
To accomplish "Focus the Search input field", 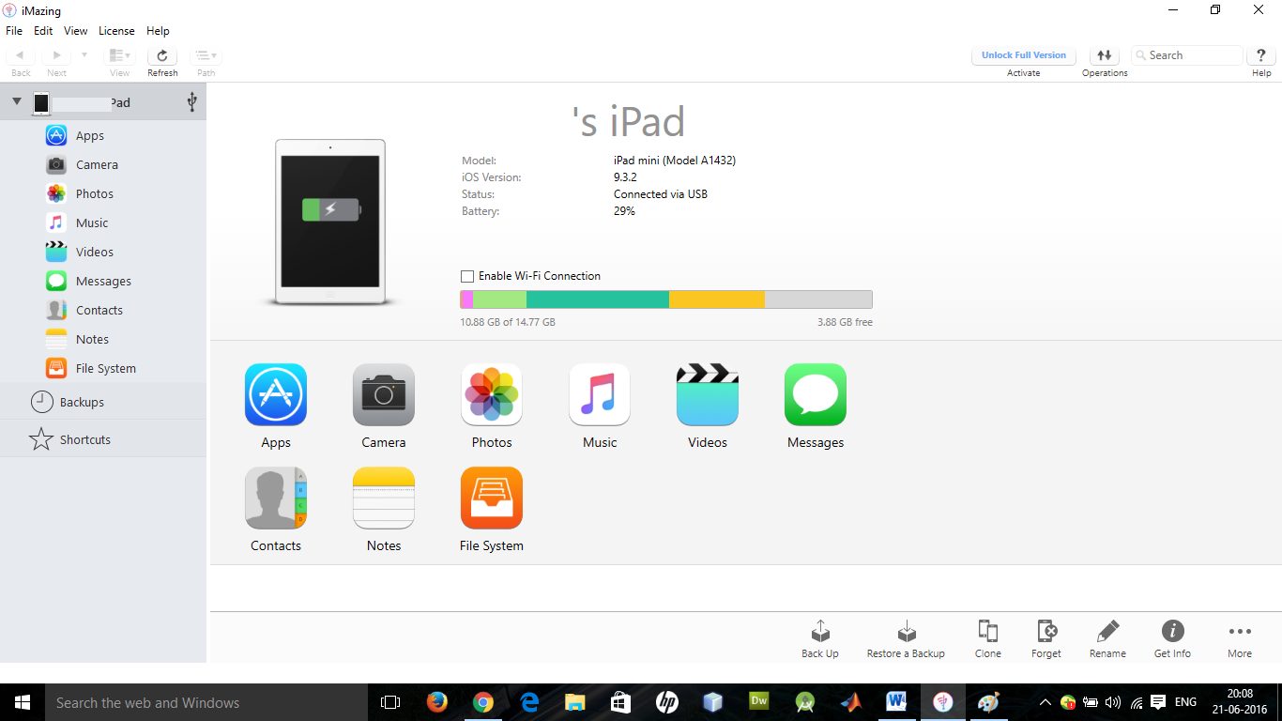I will pos(1187,55).
